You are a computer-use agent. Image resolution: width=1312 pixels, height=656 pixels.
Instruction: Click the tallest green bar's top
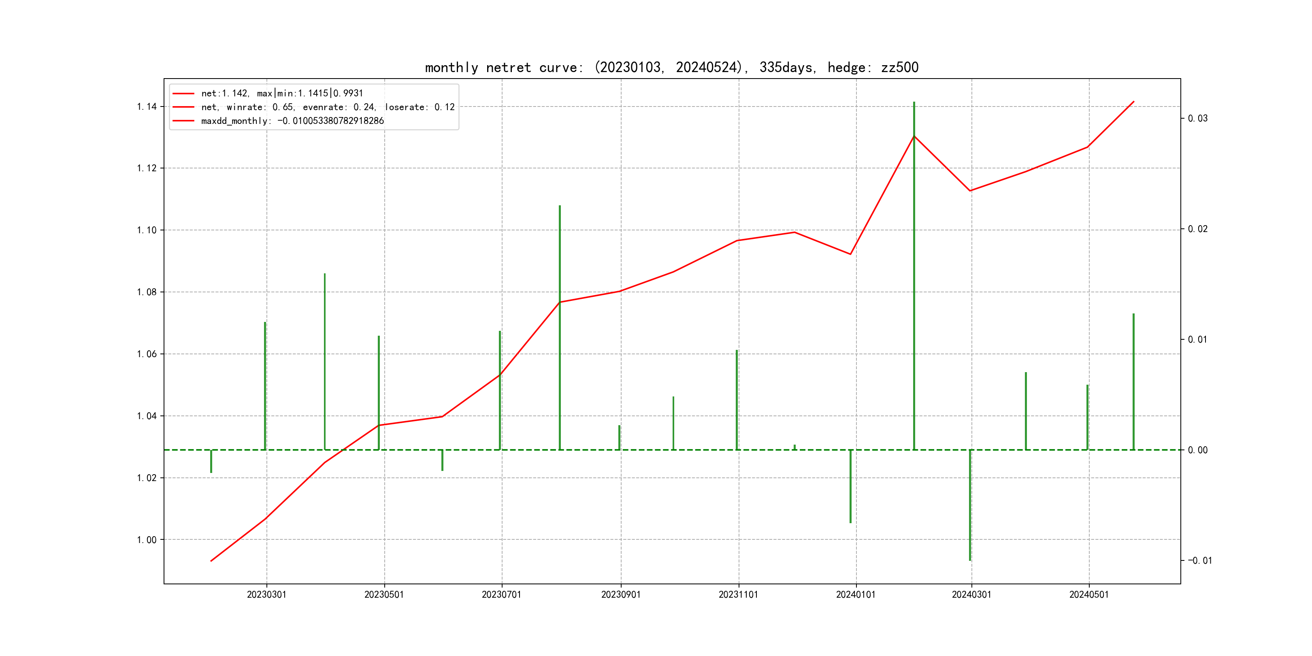(x=914, y=103)
